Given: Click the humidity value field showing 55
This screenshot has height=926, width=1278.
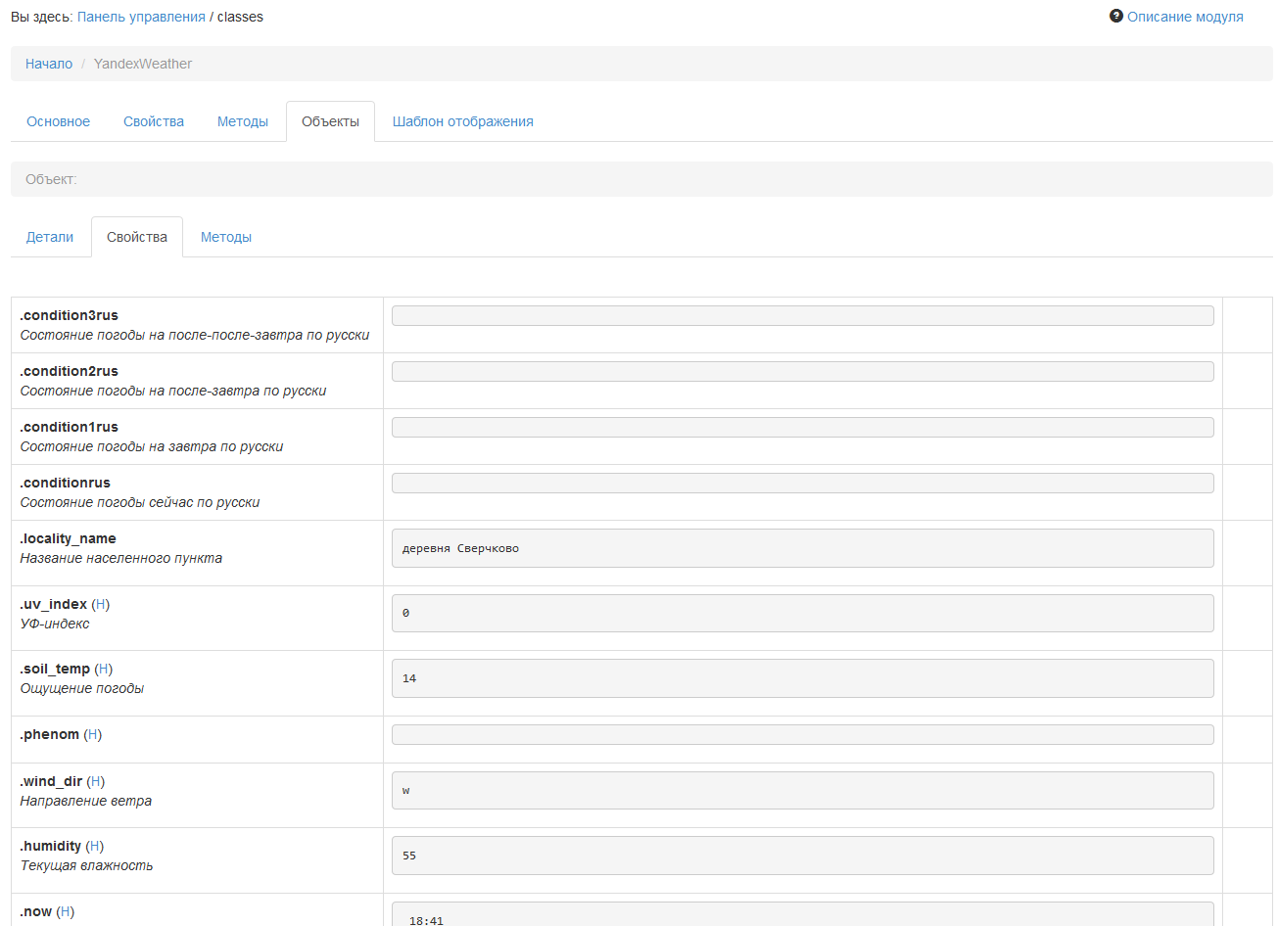Looking at the screenshot, I should (802, 856).
